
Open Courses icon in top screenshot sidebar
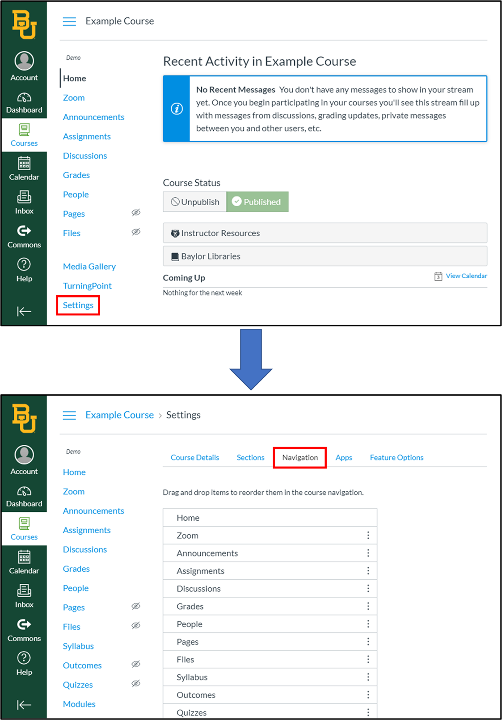tap(24, 130)
